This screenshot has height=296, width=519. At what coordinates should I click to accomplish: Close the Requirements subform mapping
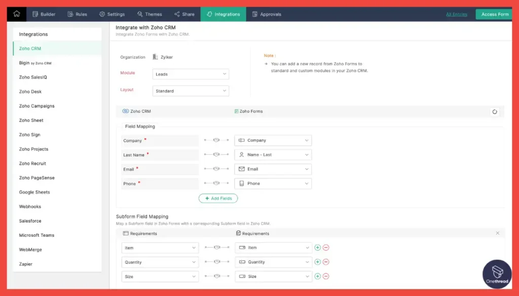[x=498, y=233]
